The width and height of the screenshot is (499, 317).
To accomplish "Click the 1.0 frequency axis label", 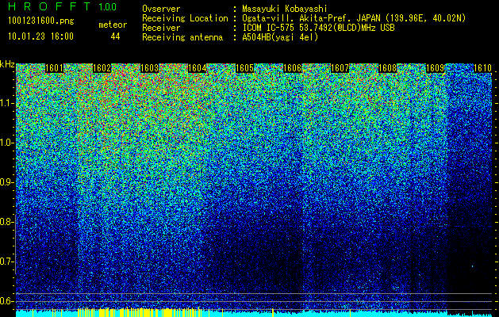I will (6, 143).
